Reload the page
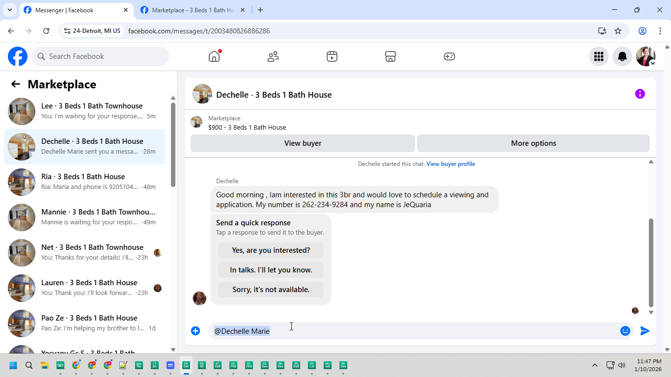 click(x=46, y=31)
